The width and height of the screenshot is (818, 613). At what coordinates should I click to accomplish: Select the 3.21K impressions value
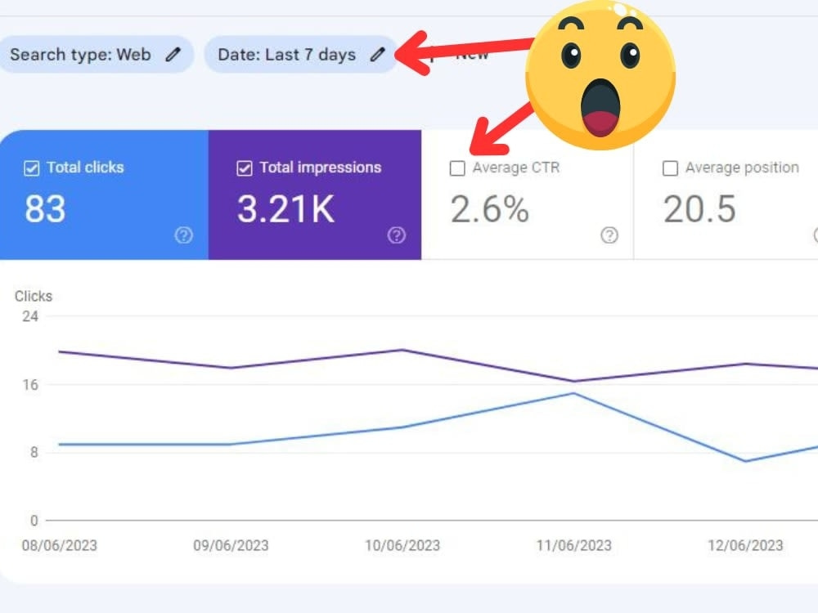285,209
